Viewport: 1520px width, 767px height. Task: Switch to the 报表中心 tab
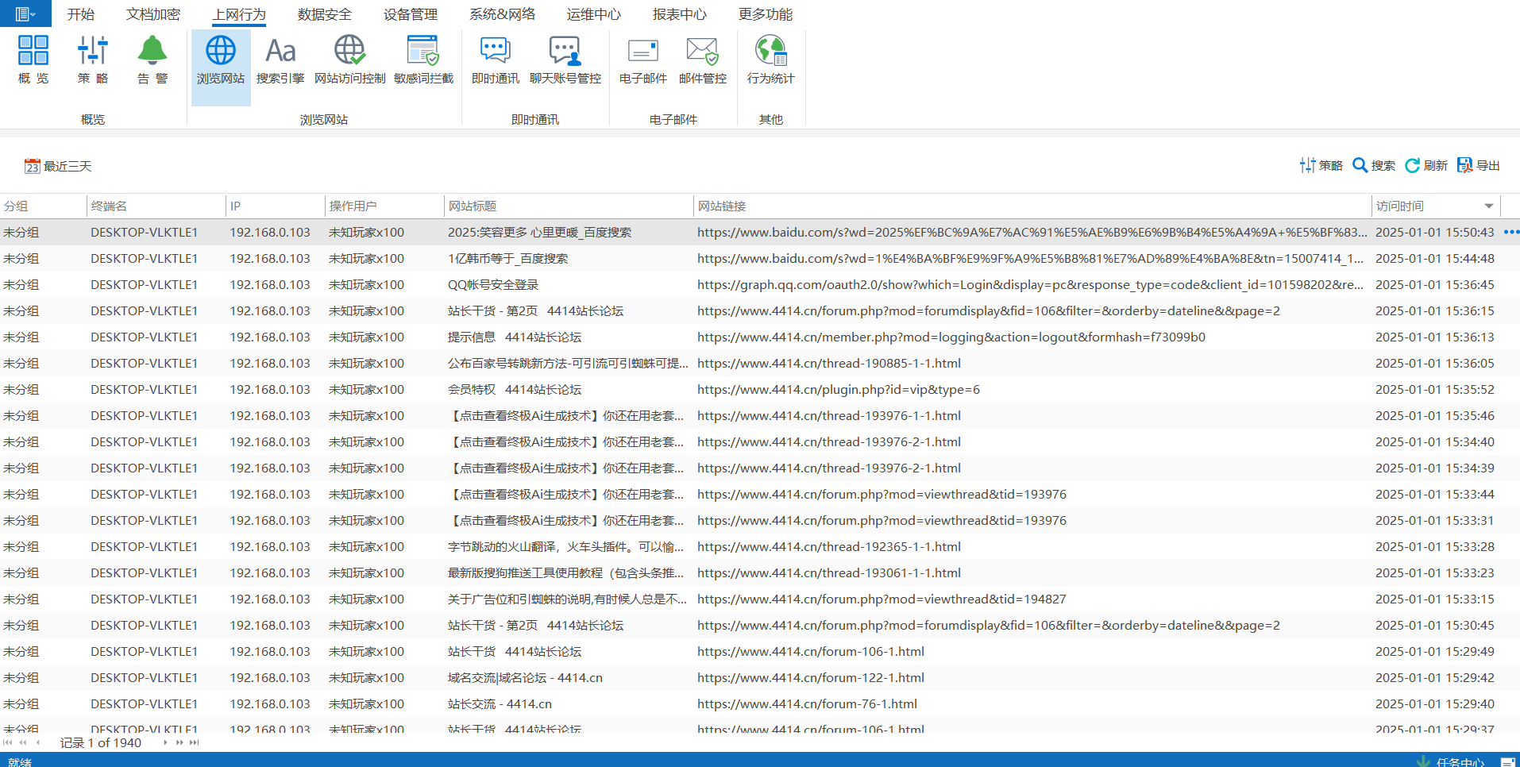[x=679, y=14]
